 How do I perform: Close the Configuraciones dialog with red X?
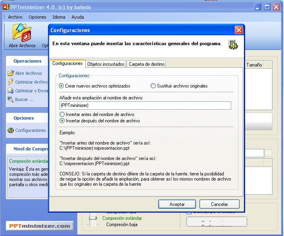(x=239, y=30)
